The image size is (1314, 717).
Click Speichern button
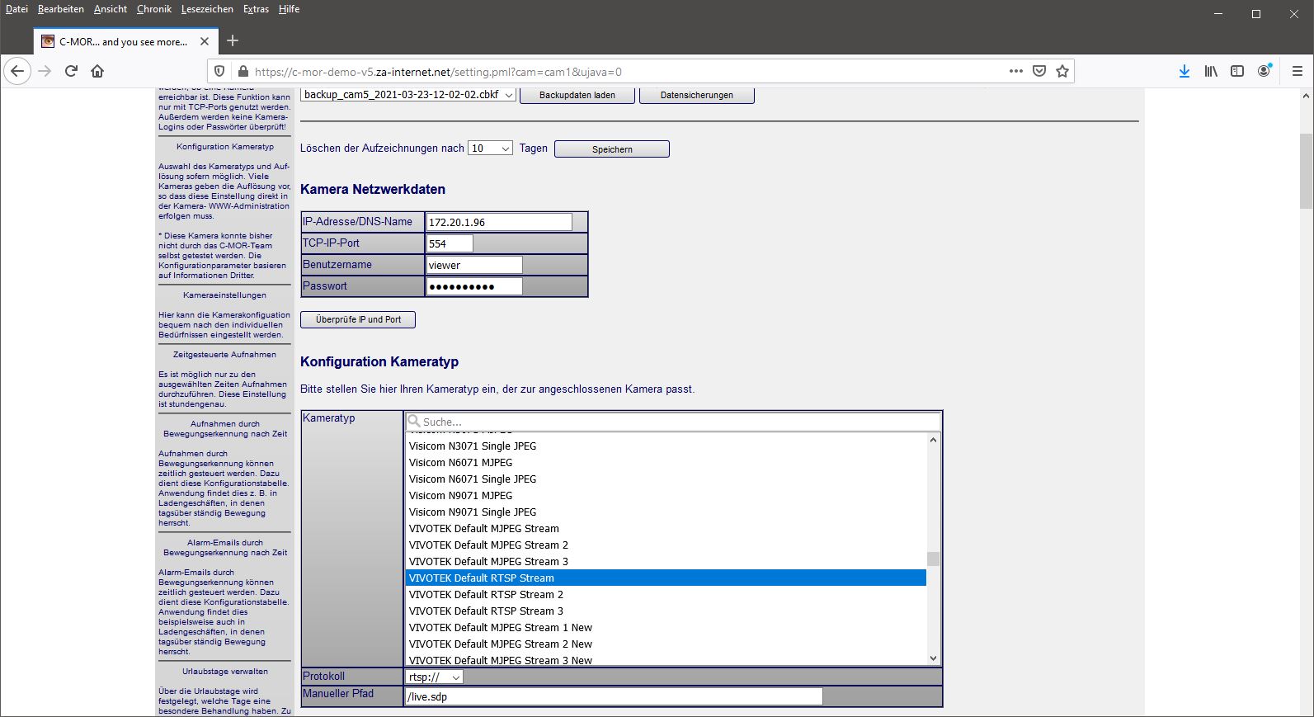click(612, 149)
